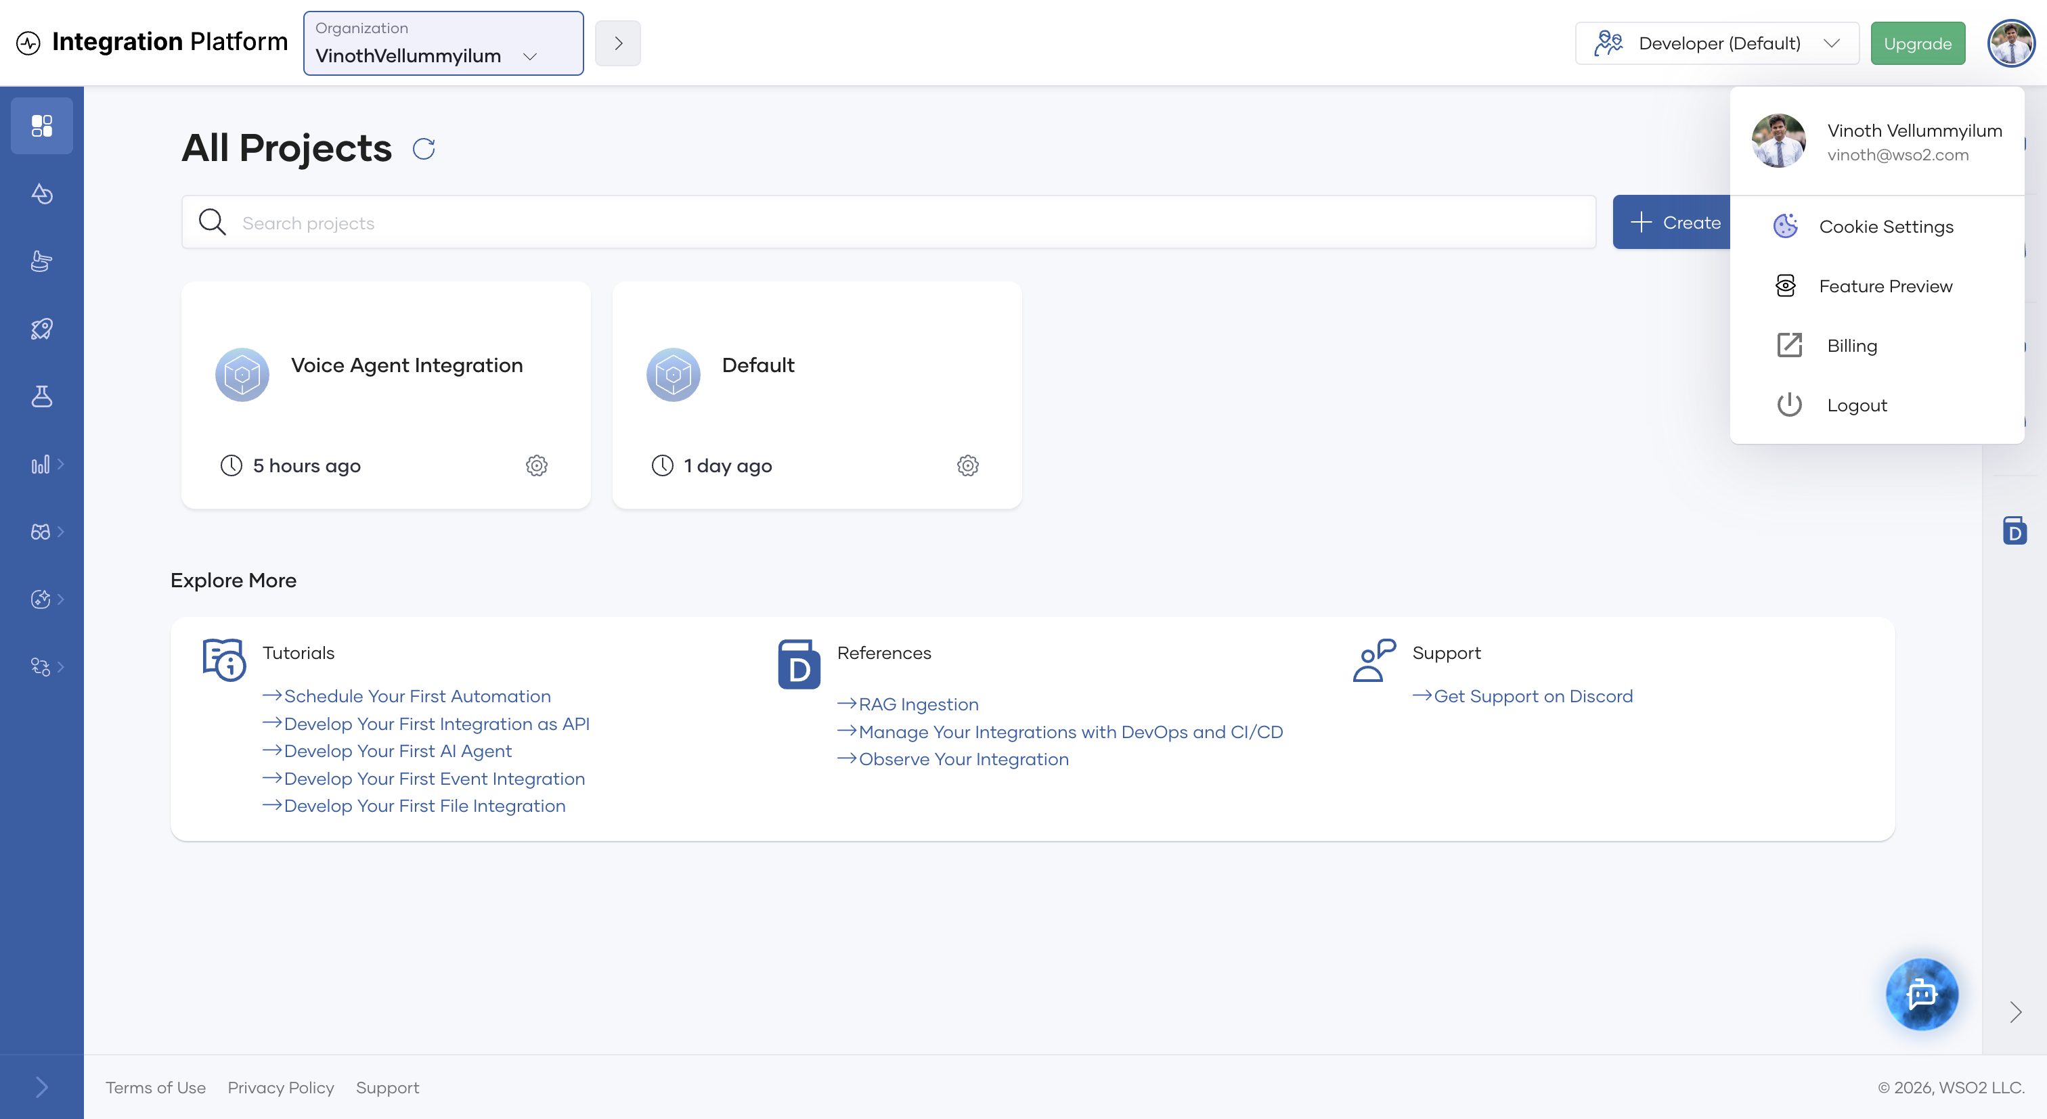Expand the Organization VinothVellummyilum dropdown
Screen dimensions: 2047x1119
pyautogui.click(x=443, y=43)
